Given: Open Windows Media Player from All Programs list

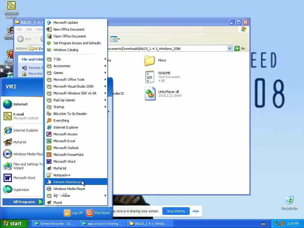Looking at the screenshot, I should (76, 189).
